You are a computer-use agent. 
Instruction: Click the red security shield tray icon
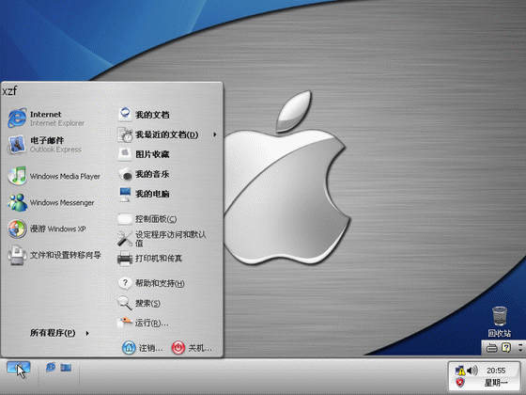point(460,382)
